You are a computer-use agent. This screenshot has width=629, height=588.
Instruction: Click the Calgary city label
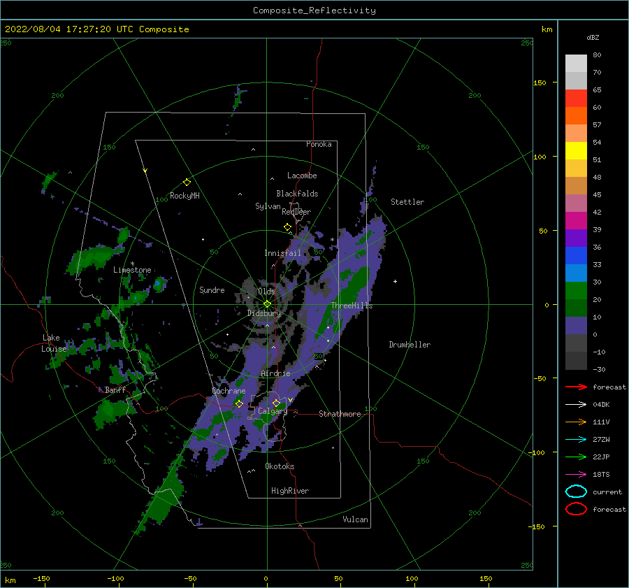273,411
